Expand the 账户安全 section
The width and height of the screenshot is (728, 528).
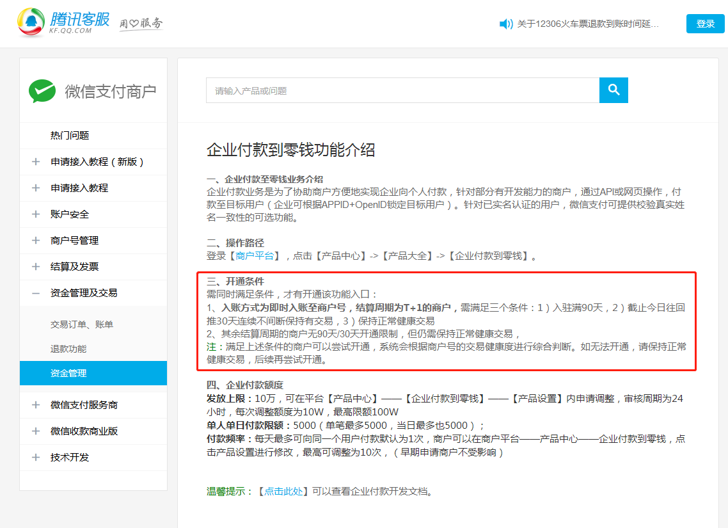(36, 214)
